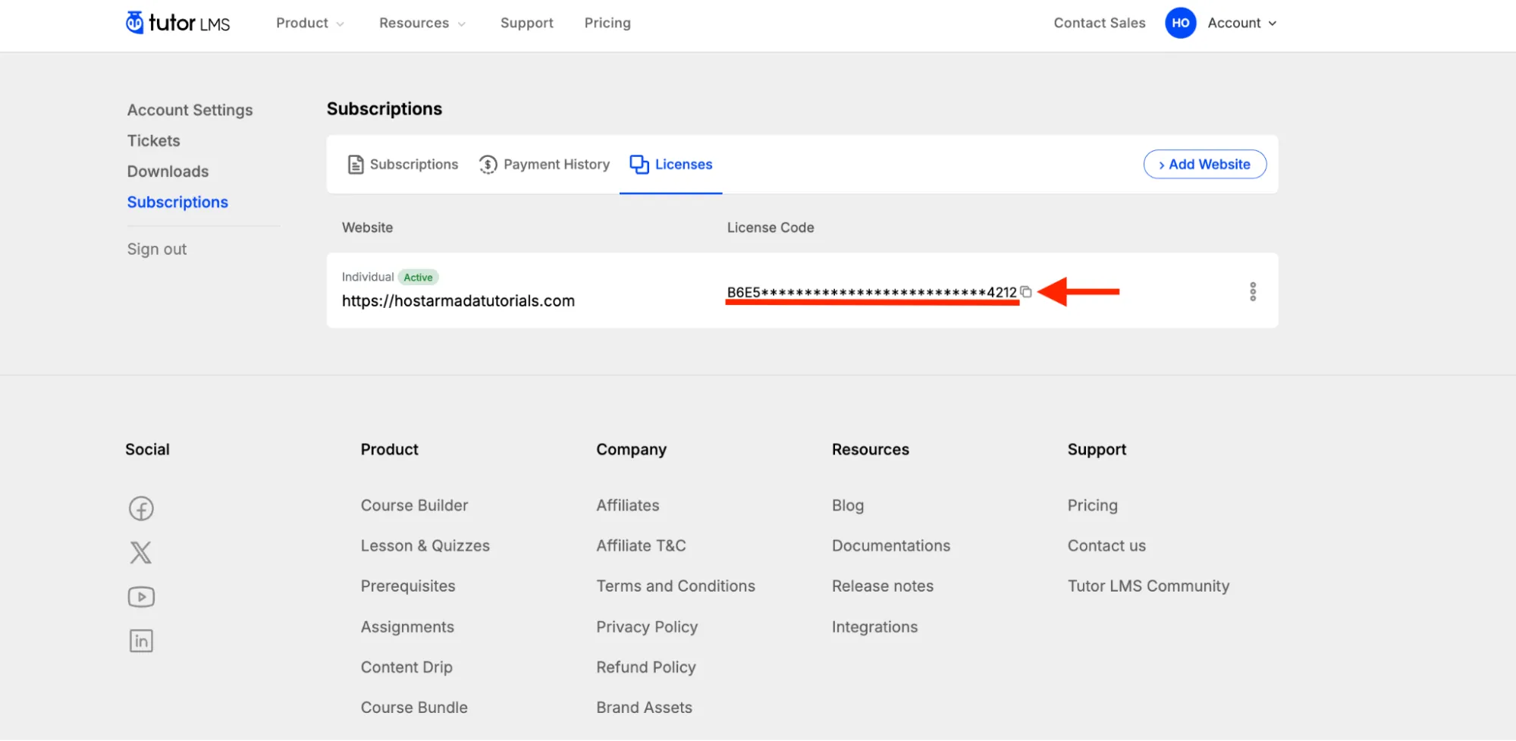Open the Lesson & Quizzes footer link
The image size is (1516, 741).
425,545
